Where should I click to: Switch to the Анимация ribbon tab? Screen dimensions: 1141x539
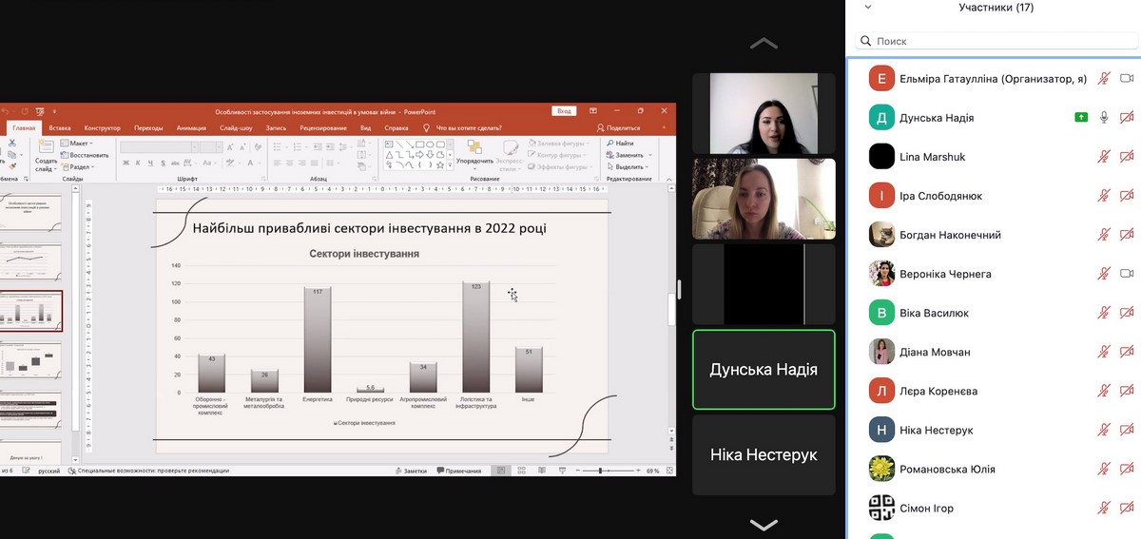point(191,127)
